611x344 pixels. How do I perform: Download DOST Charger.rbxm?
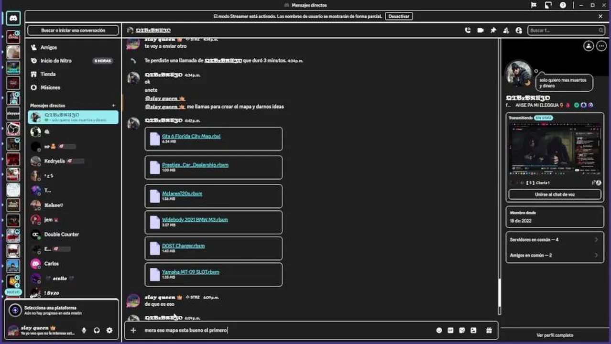point(183,246)
